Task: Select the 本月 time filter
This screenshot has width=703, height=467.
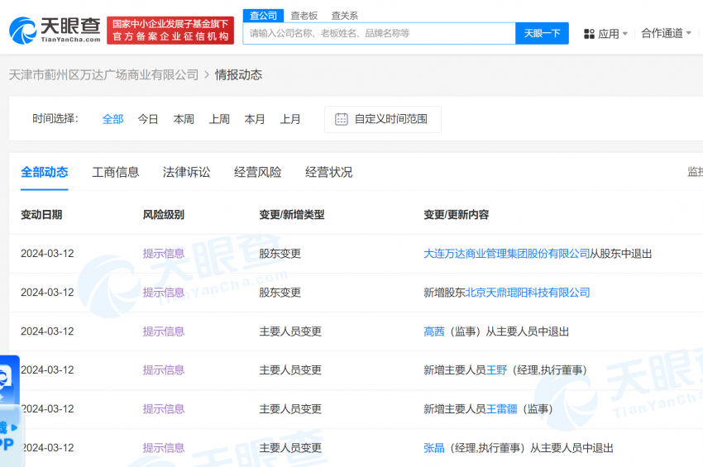Action: [x=255, y=119]
